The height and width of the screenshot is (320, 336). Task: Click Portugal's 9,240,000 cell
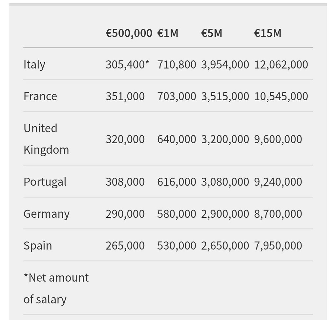click(x=278, y=182)
